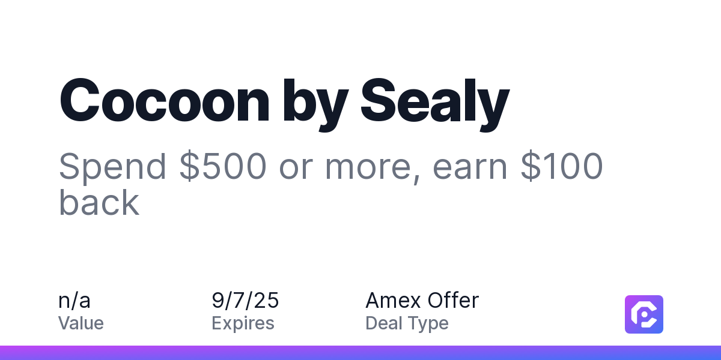The height and width of the screenshot is (360, 721).
Task: Select the "Cocoon" word in the title
Action: point(164,100)
